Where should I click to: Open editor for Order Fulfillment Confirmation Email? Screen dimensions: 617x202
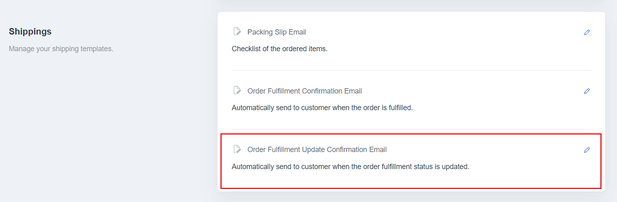587,91
